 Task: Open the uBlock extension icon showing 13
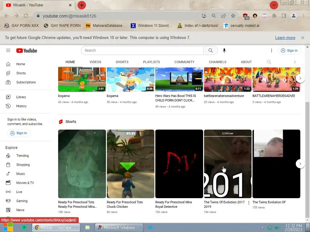point(246,16)
